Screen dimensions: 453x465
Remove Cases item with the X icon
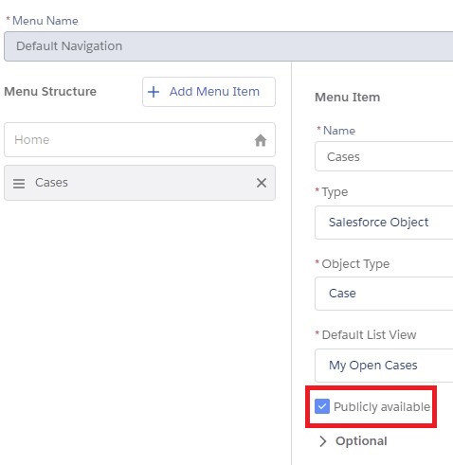click(x=262, y=183)
